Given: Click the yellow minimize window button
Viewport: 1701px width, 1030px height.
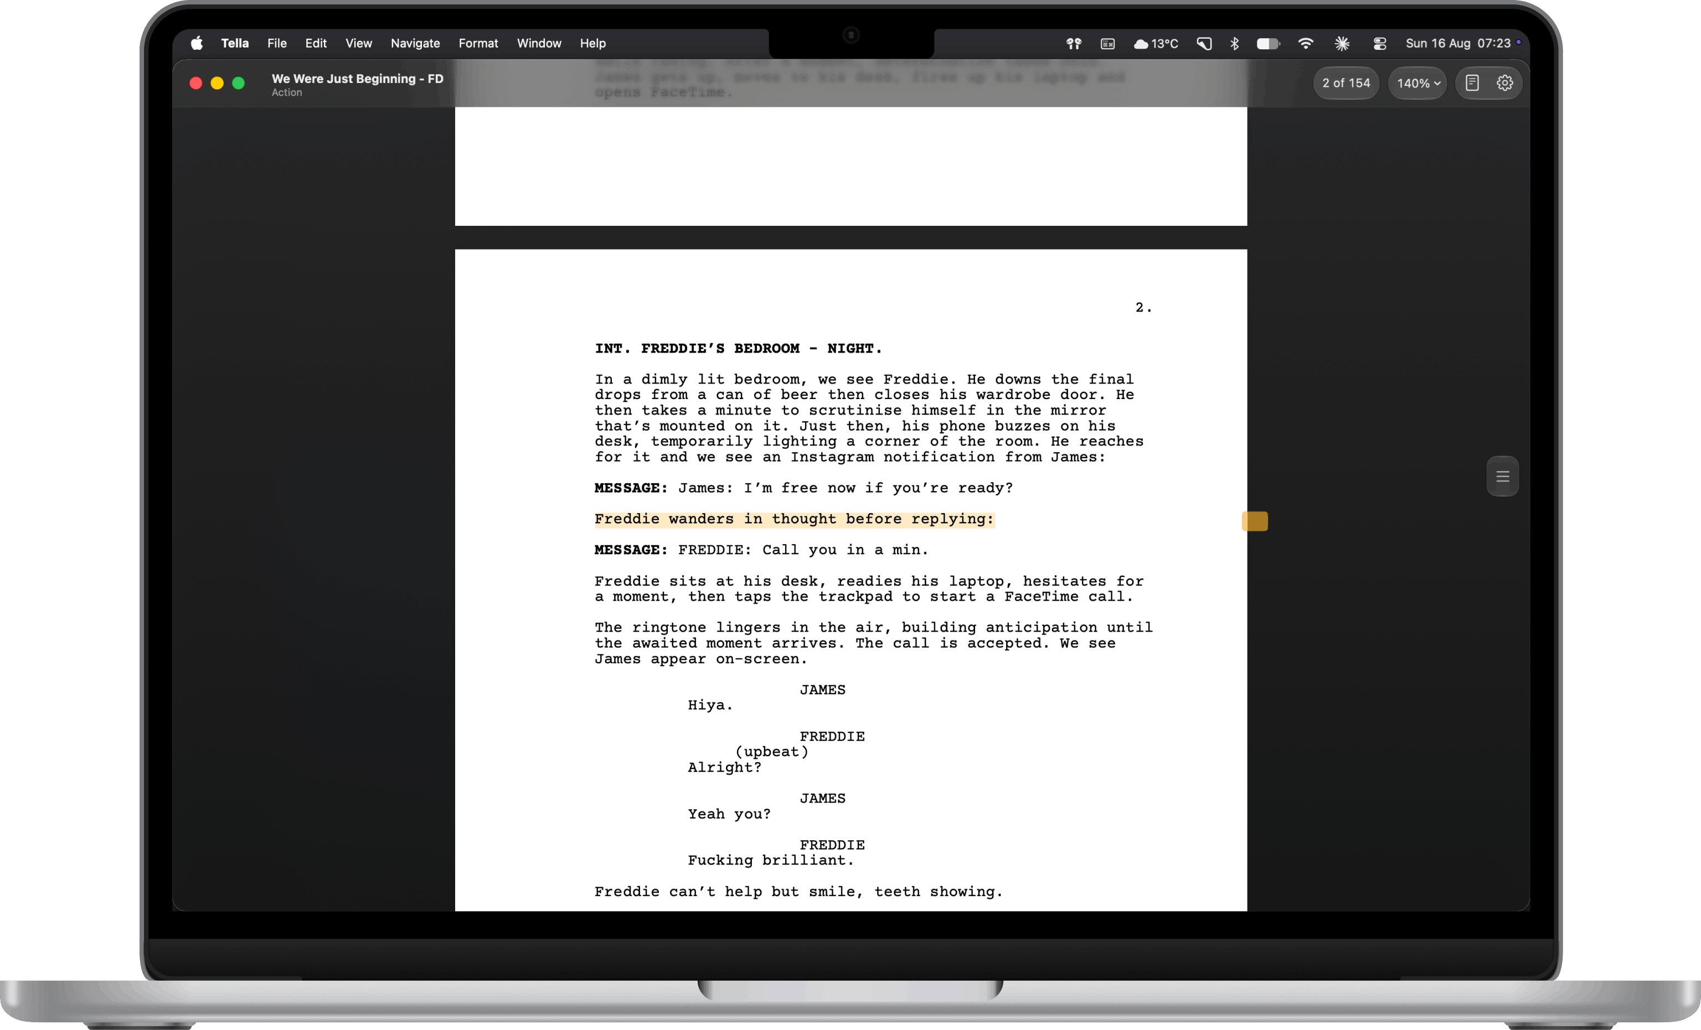Looking at the screenshot, I should (217, 83).
